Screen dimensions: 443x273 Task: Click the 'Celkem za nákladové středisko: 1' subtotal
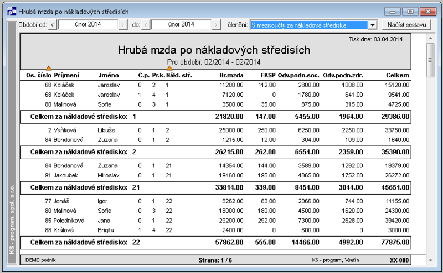215,117
